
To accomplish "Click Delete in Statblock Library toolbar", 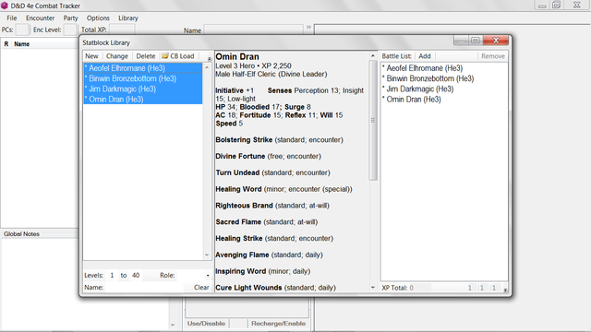I will pos(146,56).
